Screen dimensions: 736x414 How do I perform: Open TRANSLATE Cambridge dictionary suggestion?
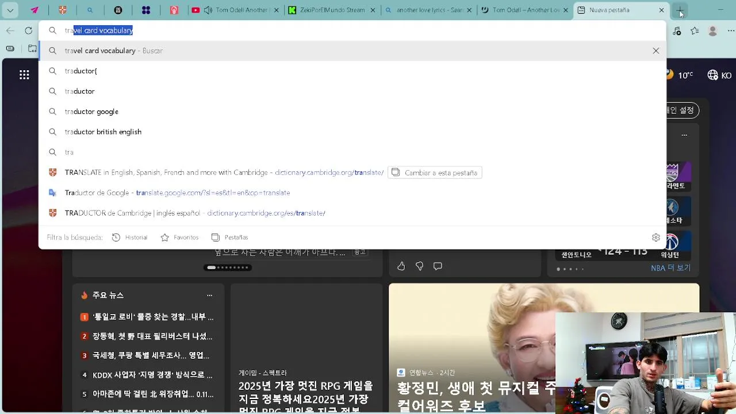[x=224, y=172]
